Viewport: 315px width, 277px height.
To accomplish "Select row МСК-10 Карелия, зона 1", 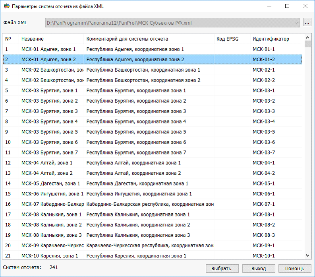I will 152,256.
